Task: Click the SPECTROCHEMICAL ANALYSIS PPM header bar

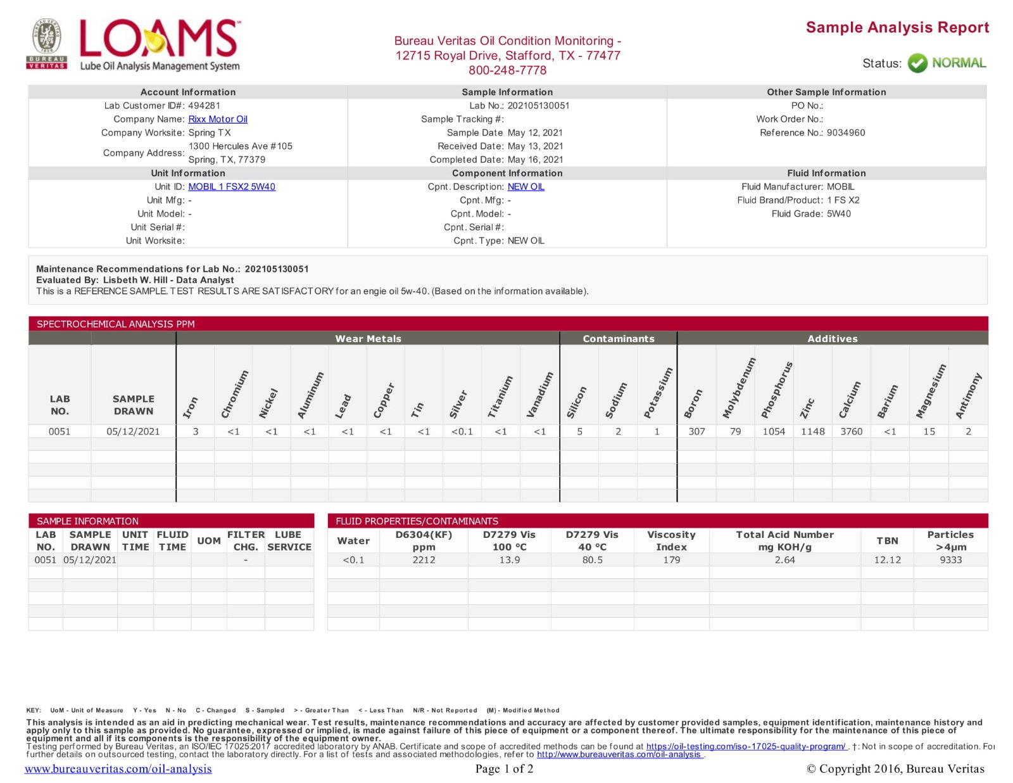Action: tap(508, 324)
